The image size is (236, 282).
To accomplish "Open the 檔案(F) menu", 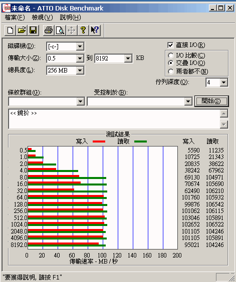I will 15,17.
